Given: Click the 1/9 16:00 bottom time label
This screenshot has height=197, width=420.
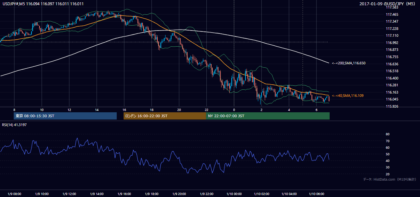Looking at the screenshot, I should coord(124,194).
